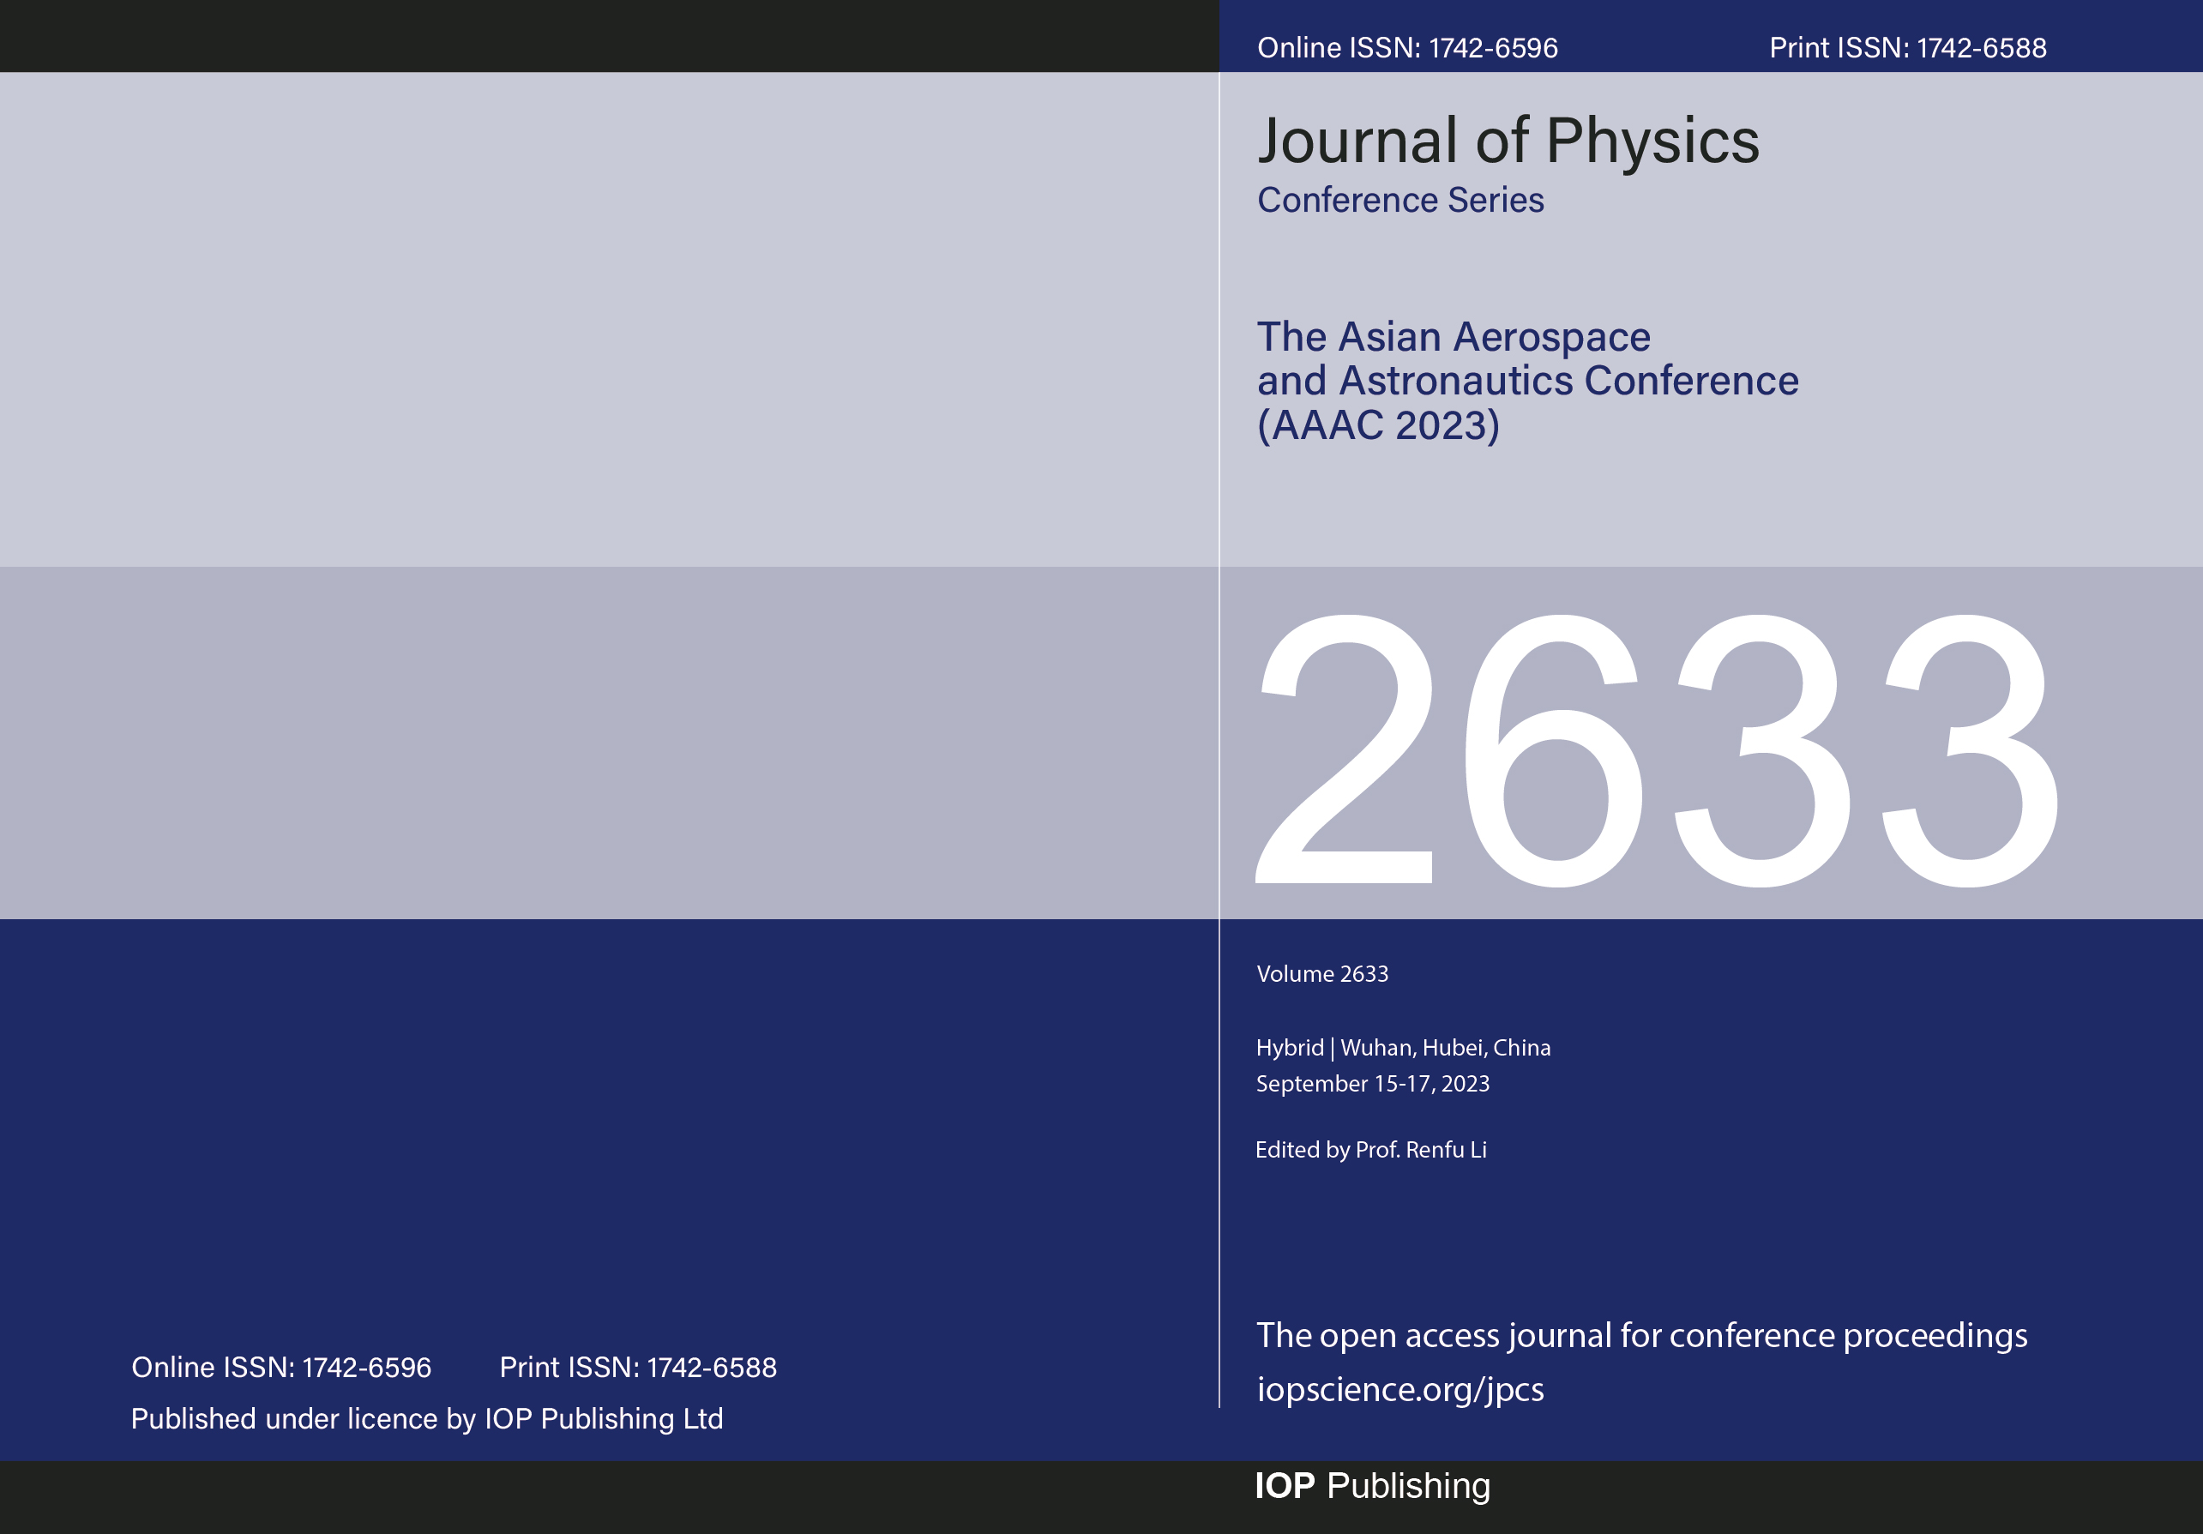
Task: Click the 'Volume 2633' text
Action: coord(1322,974)
